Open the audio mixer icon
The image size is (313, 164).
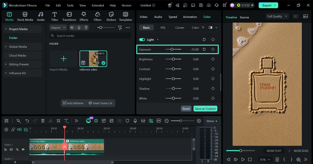[143, 120]
